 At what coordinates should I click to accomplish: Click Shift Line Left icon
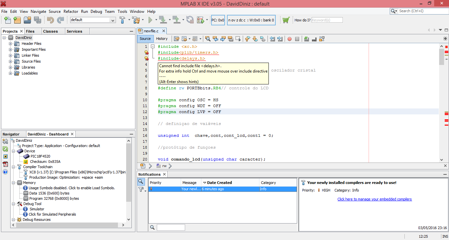[272, 39]
